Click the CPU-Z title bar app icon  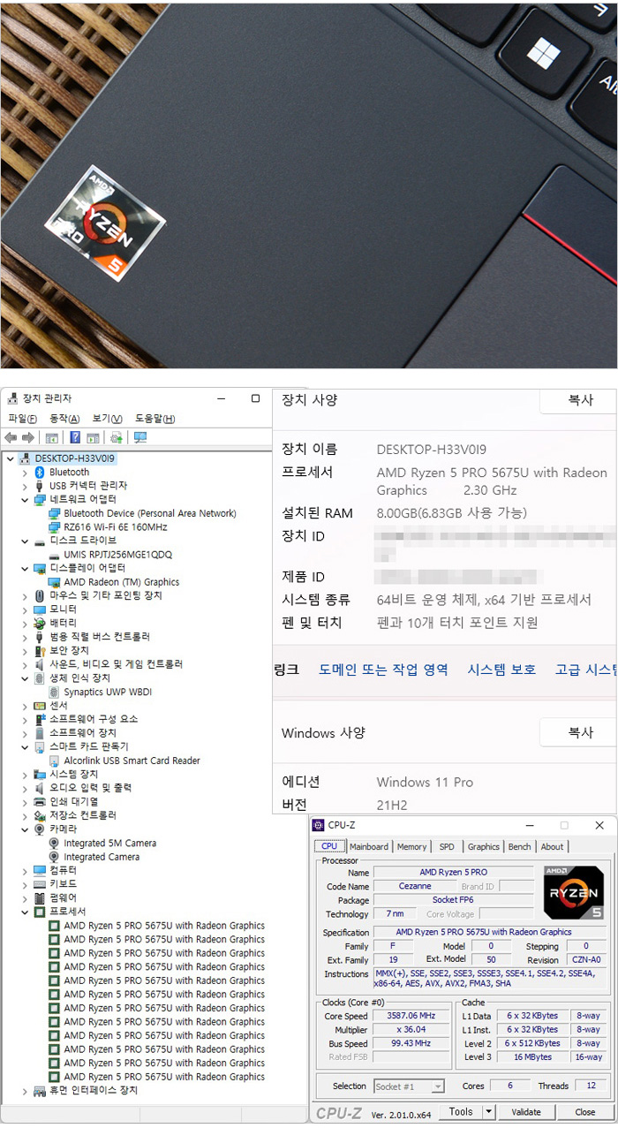pyautogui.click(x=319, y=825)
